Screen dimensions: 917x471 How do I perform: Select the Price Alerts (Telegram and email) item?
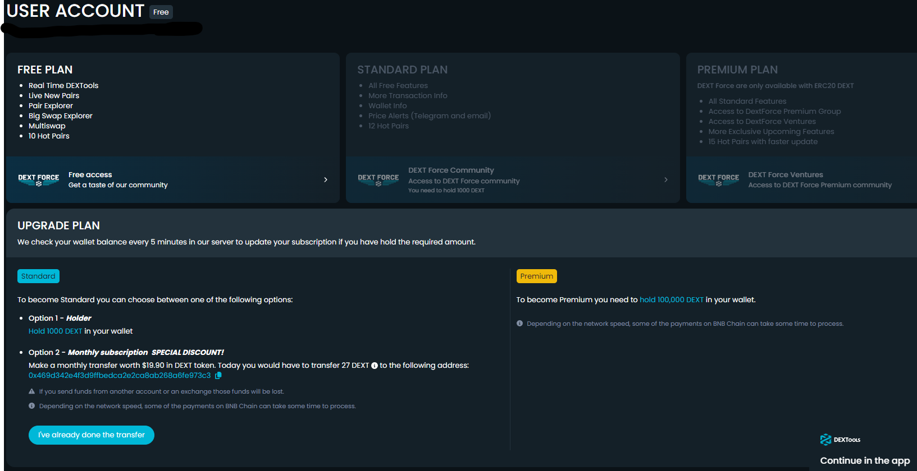point(430,116)
